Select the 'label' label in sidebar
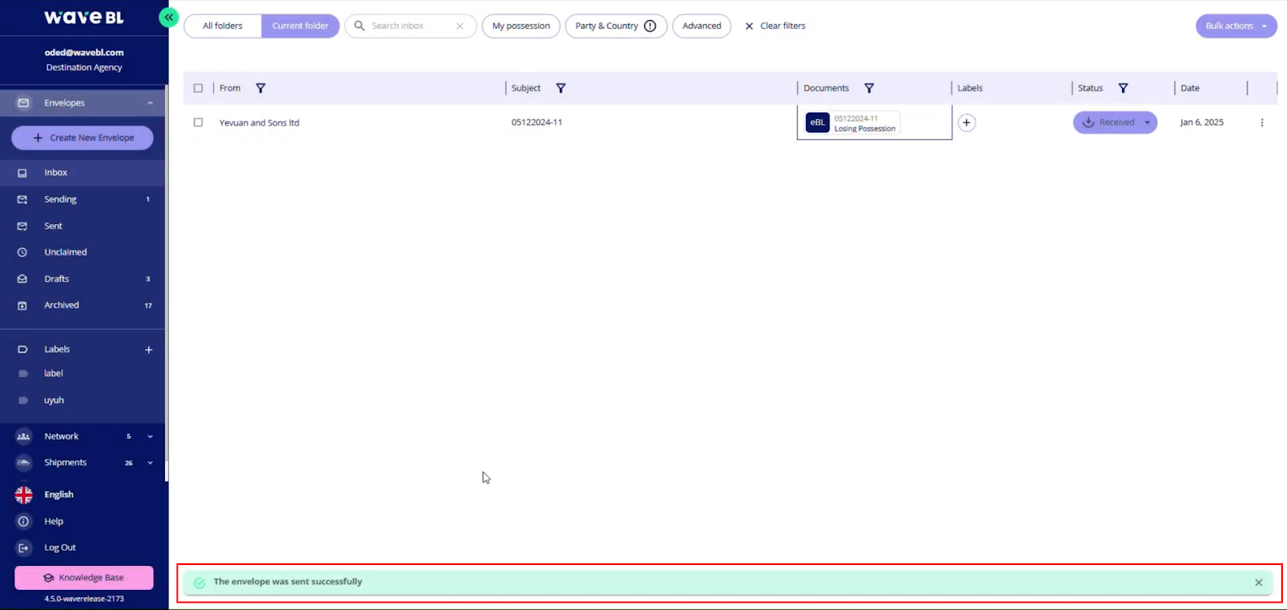 point(53,374)
